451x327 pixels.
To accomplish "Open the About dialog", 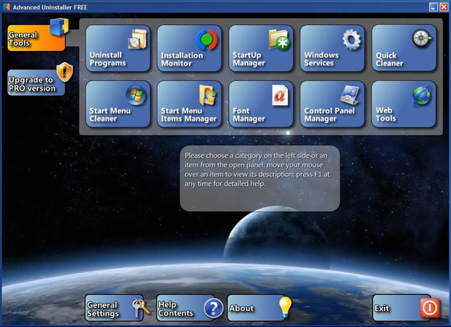I will pyautogui.click(x=256, y=308).
